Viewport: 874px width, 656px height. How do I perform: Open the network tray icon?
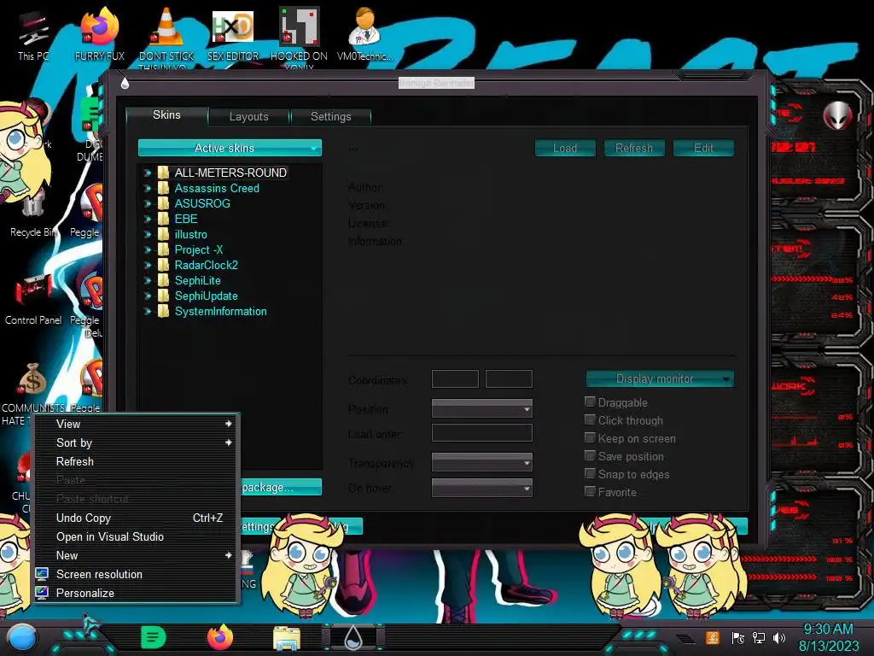[x=759, y=637]
